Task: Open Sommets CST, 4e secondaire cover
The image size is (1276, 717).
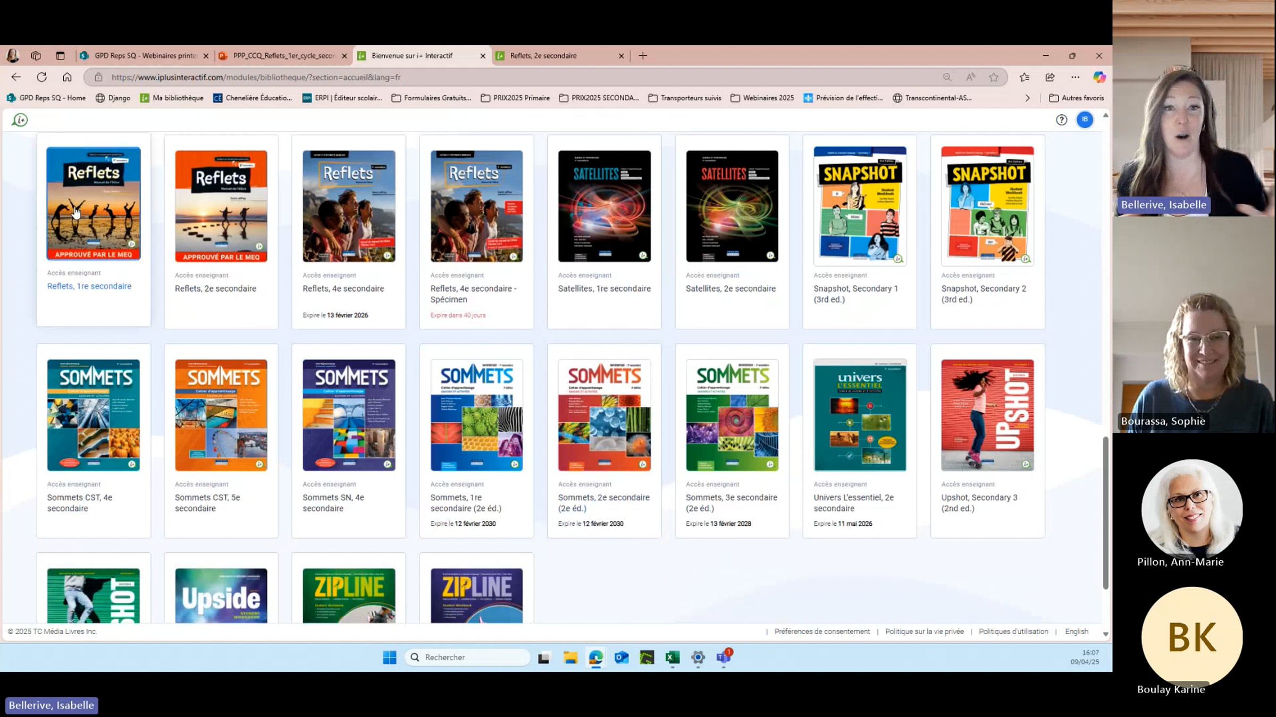Action: (94, 415)
